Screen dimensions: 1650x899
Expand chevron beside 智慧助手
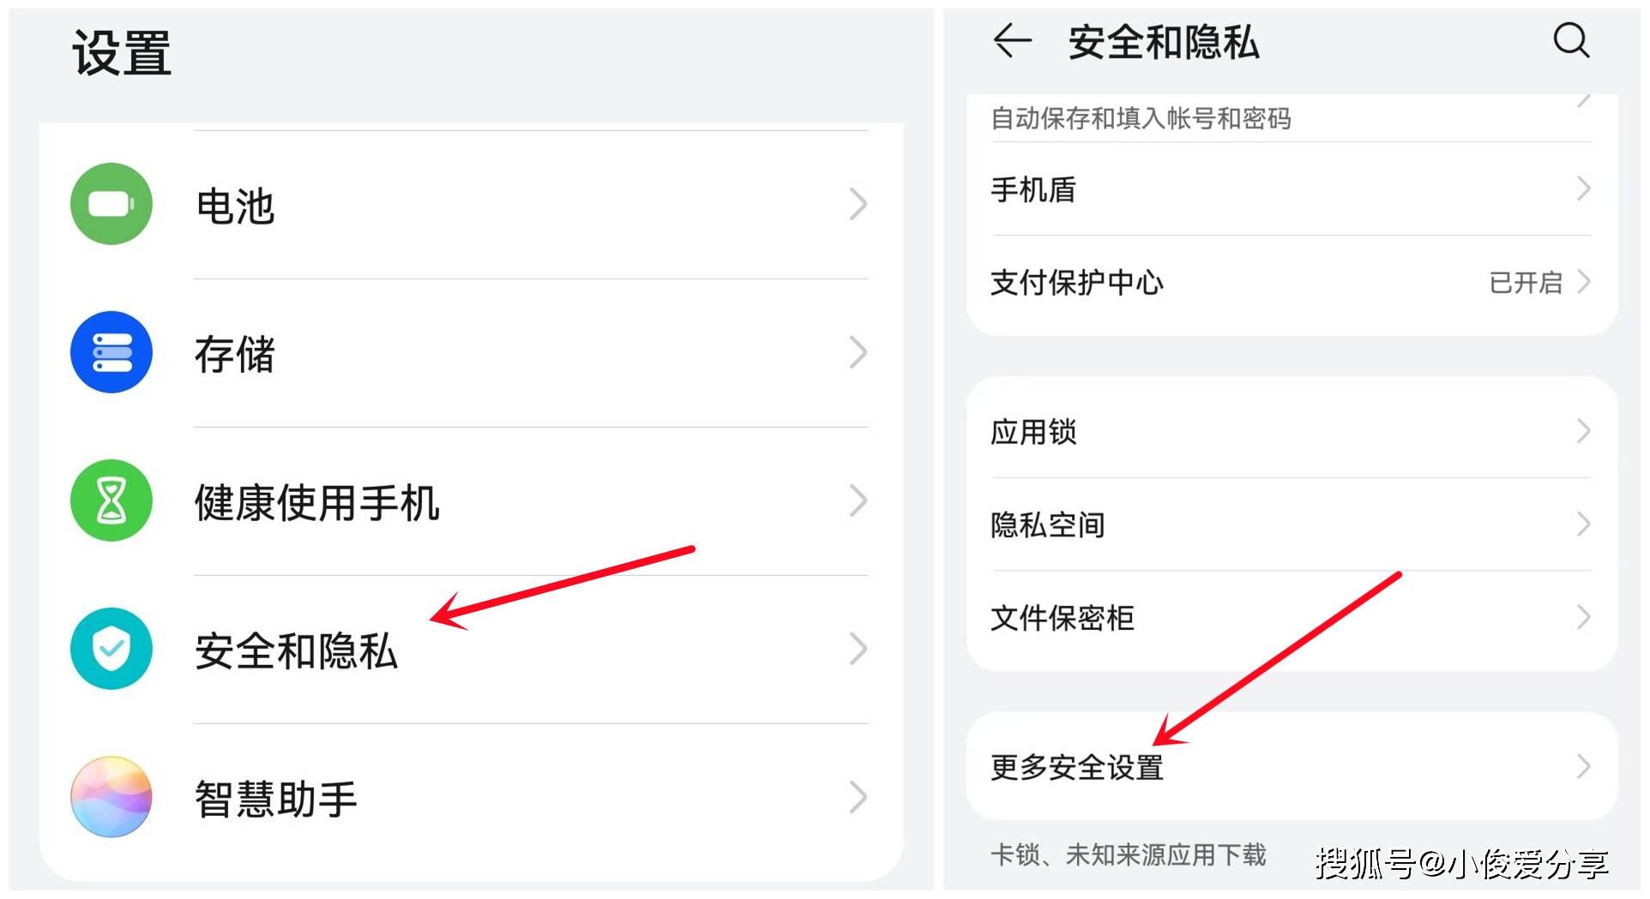coord(858,797)
